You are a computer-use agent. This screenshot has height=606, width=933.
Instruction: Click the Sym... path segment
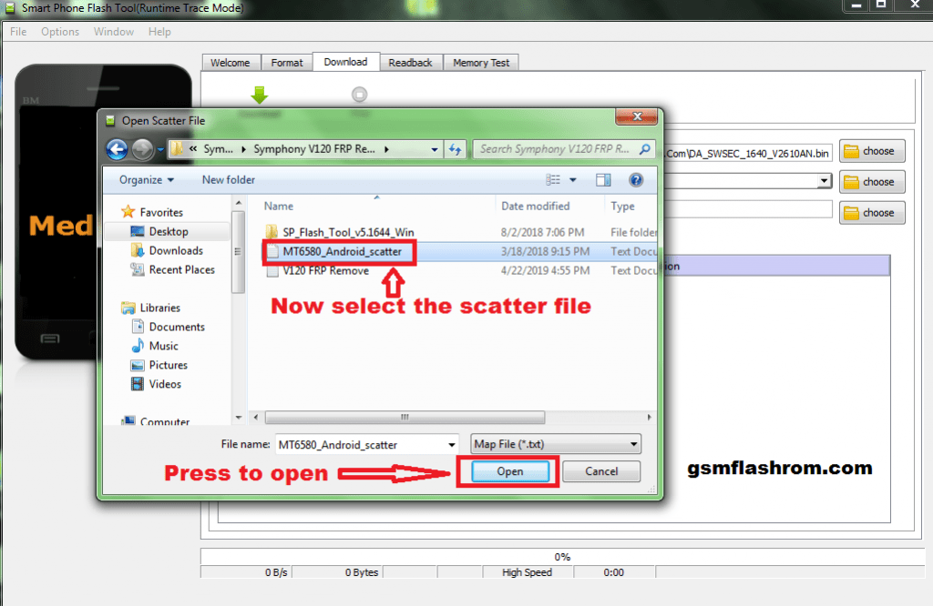tap(219, 149)
